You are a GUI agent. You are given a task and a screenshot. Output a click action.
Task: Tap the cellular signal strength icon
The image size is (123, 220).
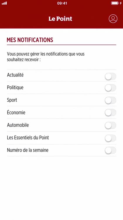[4, 3]
